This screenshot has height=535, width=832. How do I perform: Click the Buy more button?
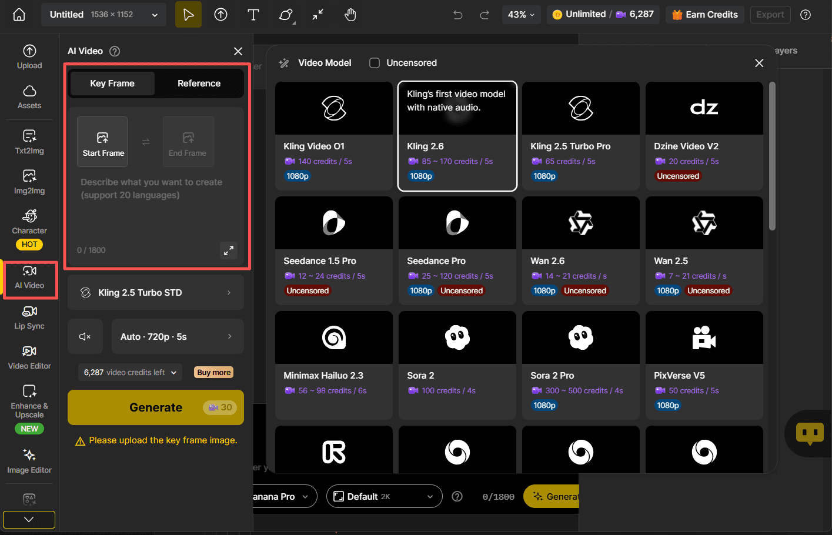pos(213,372)
